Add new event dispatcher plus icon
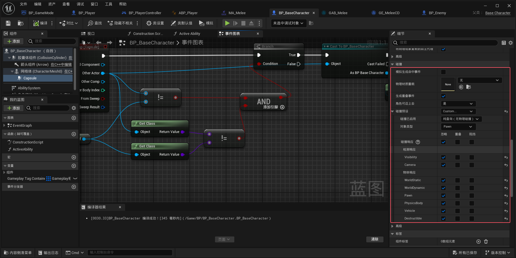The image size is (516, 258). (74, 187)
